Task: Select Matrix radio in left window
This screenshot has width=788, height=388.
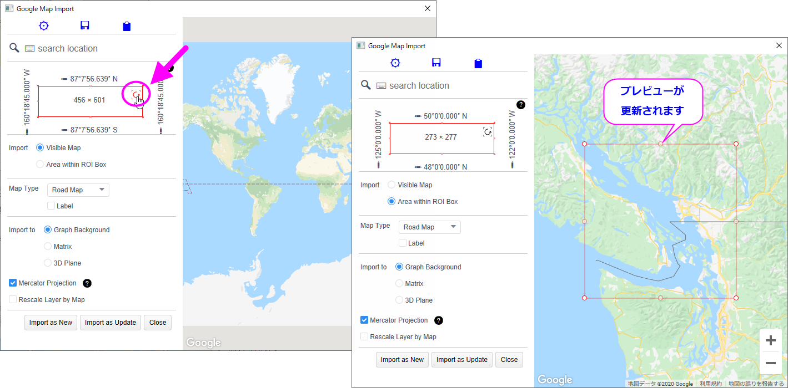Action: (48, 247)
